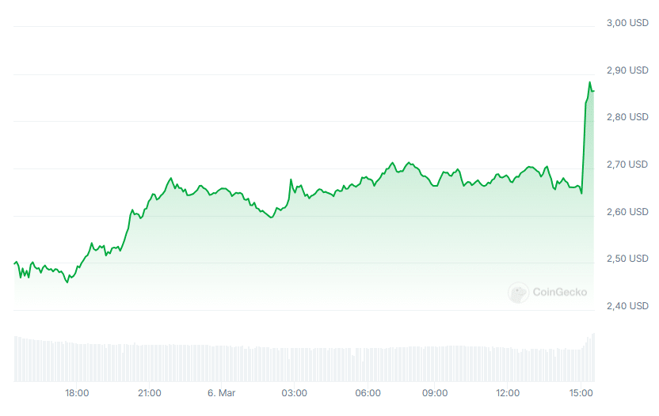The width and height of the screenshot is (659, 416).
Task: Click the 03:00 time axis label
Action: point(295,393)
